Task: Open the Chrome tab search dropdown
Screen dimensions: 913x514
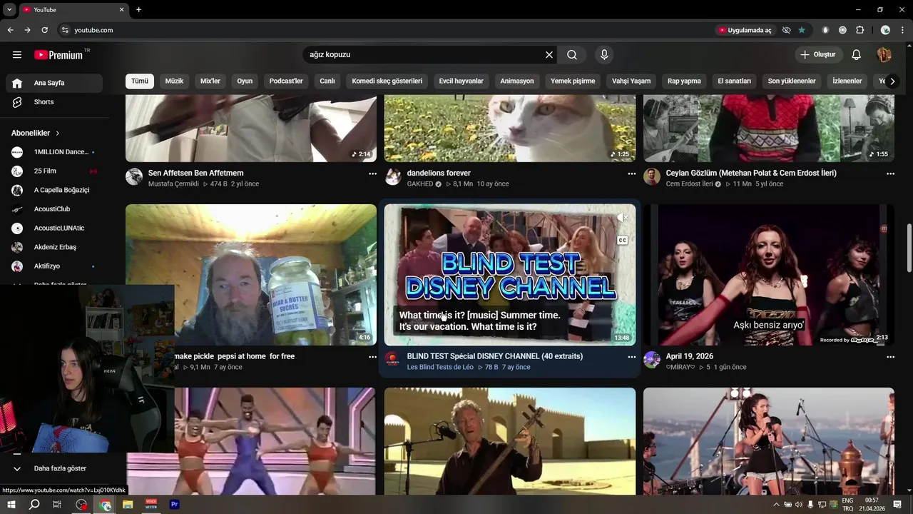Action: coord(9,9)
